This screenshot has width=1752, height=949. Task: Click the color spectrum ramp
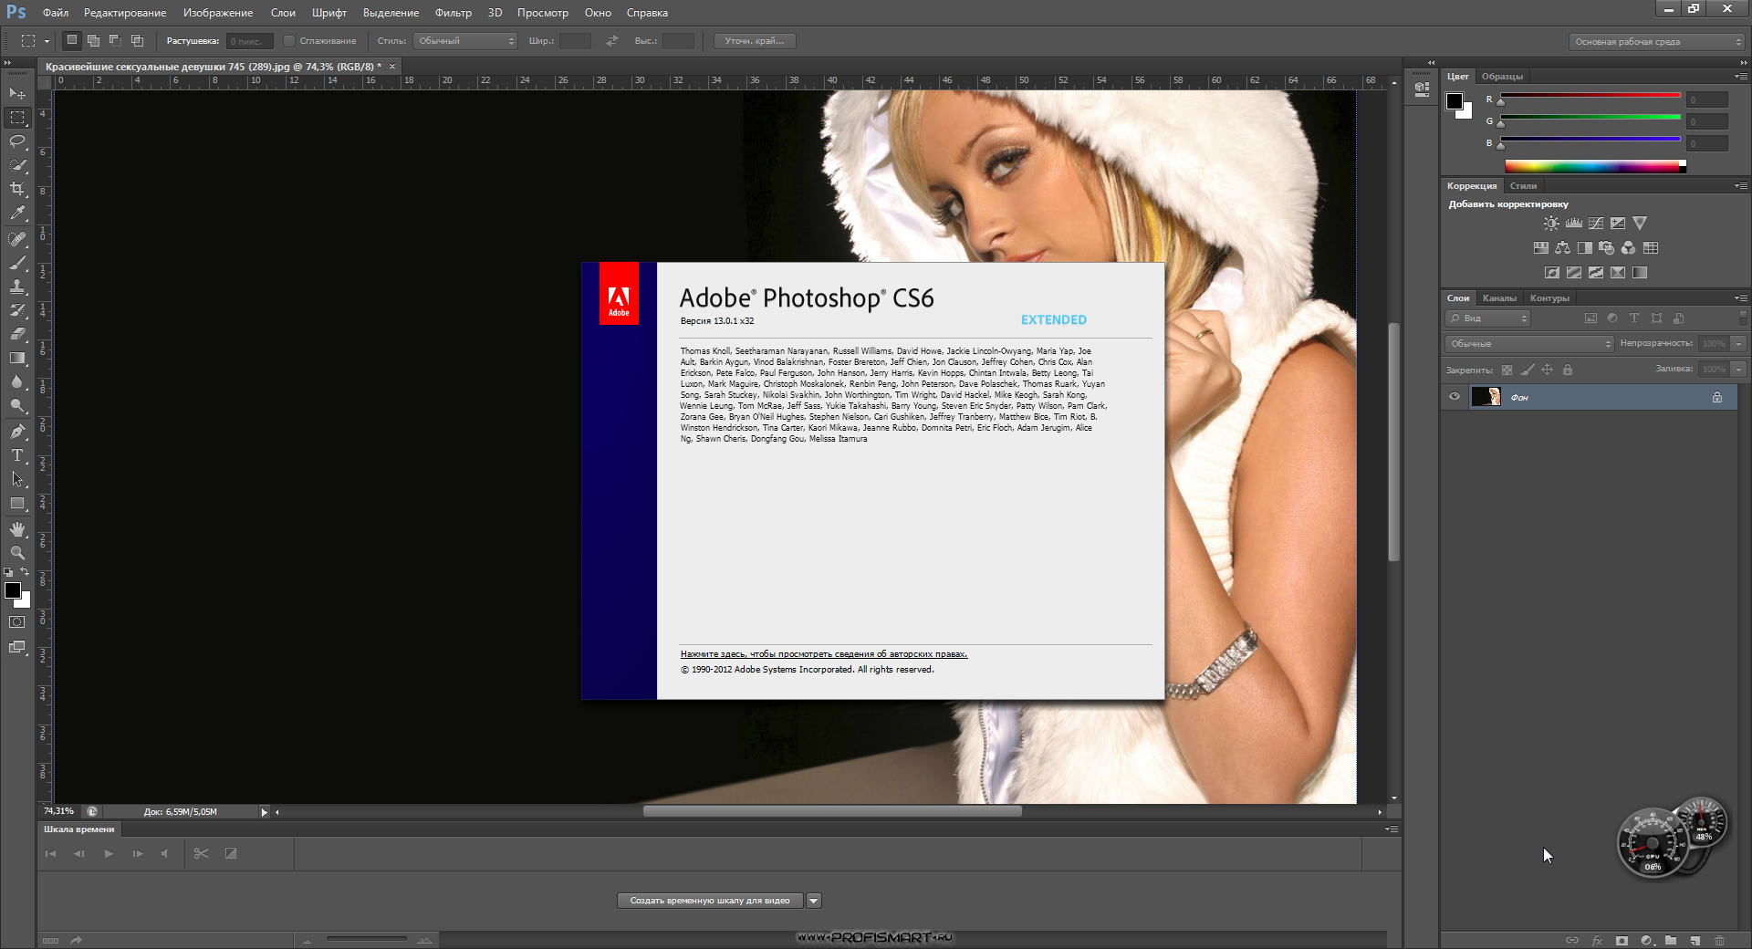[1592, 166]
